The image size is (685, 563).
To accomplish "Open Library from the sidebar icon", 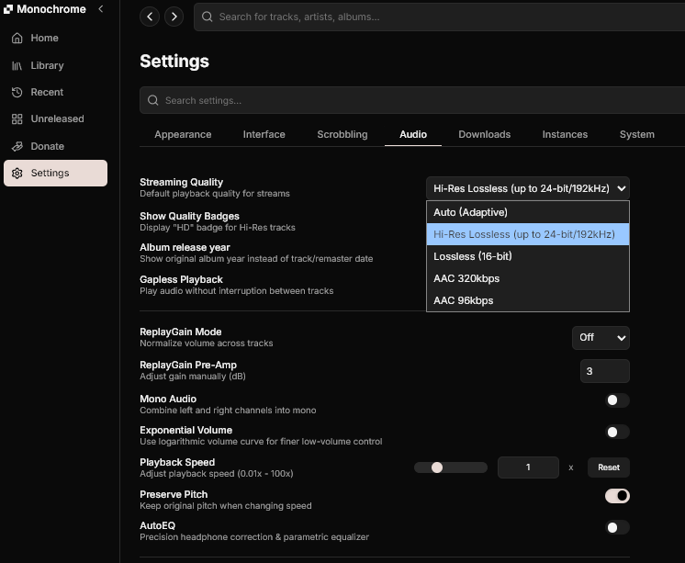I will click(17, 66).
